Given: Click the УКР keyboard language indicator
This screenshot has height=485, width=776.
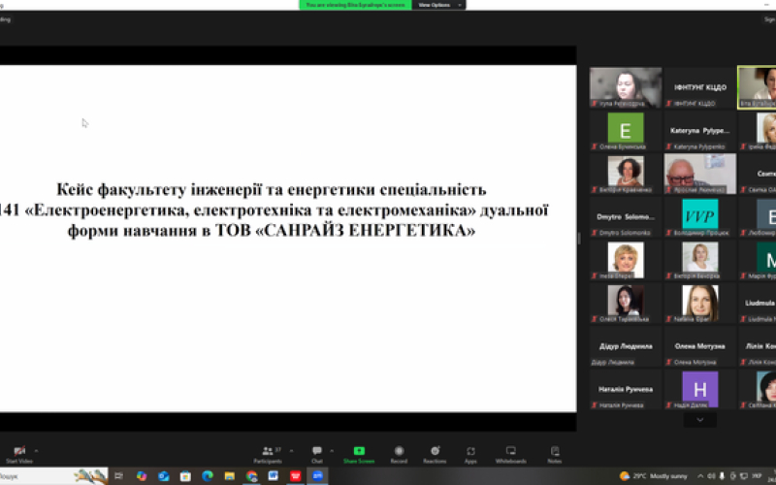Looking at the screenshot, I should pyautogui.click(x=757, y=476).
